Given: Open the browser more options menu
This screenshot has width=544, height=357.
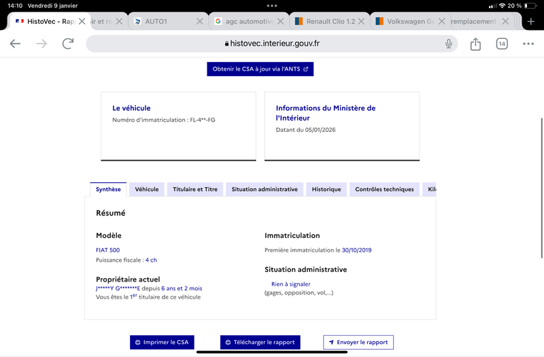Looking at the screenshot, I should 528,44.
